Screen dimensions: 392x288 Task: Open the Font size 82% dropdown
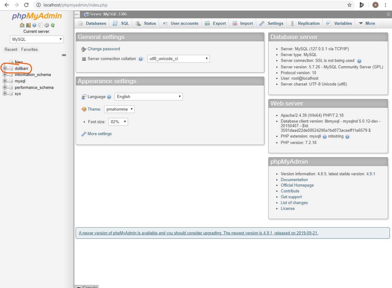[118, 122]
